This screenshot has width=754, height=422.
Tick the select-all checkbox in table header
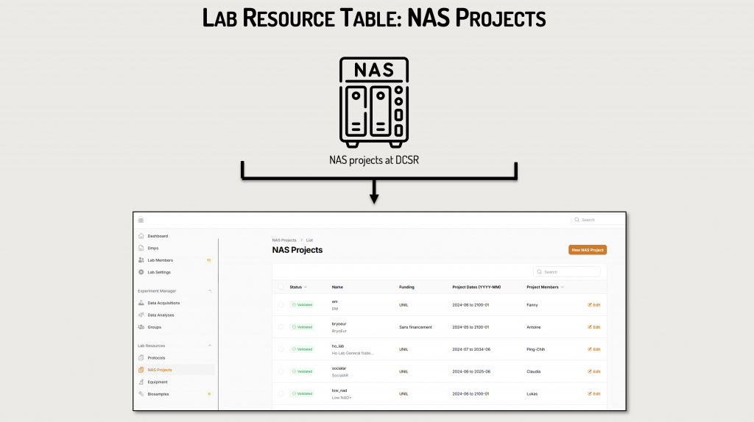coord(281,287)
